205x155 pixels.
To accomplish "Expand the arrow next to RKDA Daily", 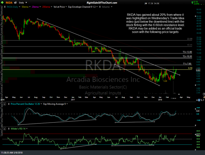I will tap(20, 7).
